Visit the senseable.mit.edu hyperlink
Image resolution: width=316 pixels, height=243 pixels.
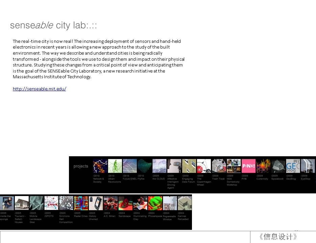(x=40, y=89)
